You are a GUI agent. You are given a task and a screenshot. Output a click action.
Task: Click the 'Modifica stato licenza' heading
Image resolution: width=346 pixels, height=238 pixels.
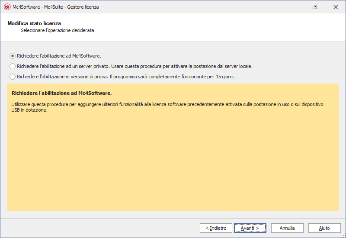click(x=34, y=23)
